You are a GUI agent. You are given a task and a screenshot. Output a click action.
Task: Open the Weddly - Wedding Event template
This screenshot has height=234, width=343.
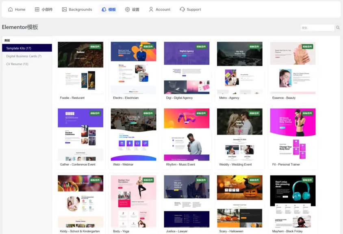[239, 136]
